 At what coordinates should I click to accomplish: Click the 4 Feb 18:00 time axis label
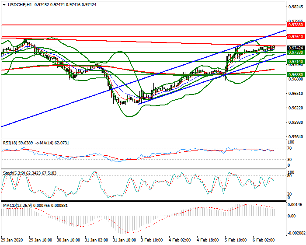pyautogui.click(x=208, y=240)
